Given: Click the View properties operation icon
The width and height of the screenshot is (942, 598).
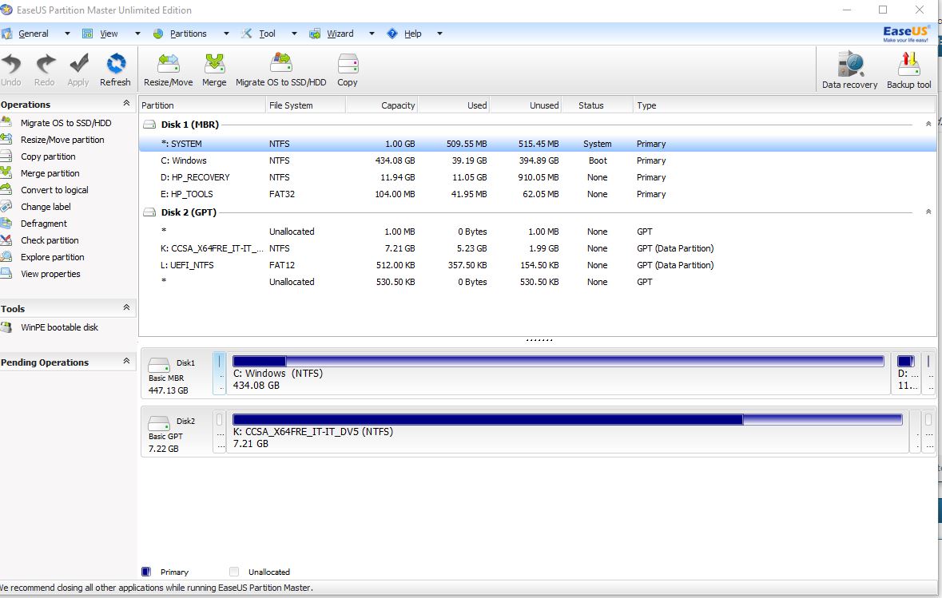Looking at the screenshot, I should [6, 274].
